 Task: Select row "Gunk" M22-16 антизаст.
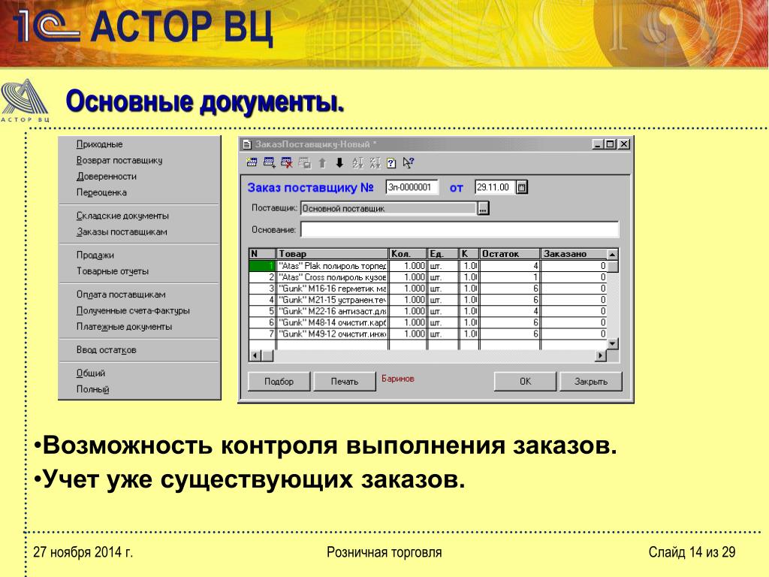[427, 311]
